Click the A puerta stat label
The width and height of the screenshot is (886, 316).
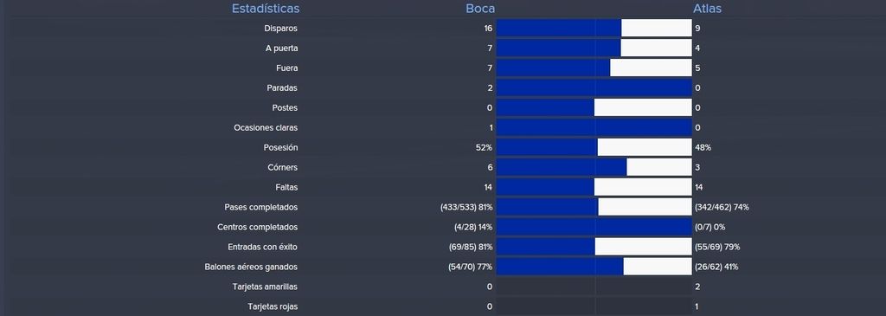[x=281, y=48]
